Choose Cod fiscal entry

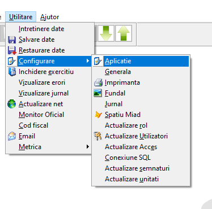pyautogui.click(x=50, y=125)
